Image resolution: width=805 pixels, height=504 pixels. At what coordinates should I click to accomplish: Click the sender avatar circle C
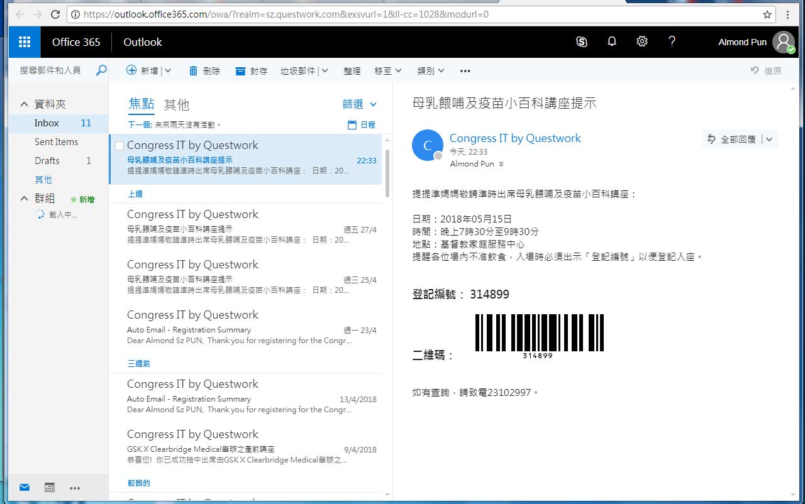[x=428, y=146]
